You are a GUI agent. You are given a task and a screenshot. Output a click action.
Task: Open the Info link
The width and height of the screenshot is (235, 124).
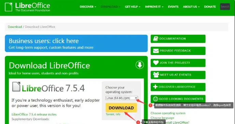[118, 114]
